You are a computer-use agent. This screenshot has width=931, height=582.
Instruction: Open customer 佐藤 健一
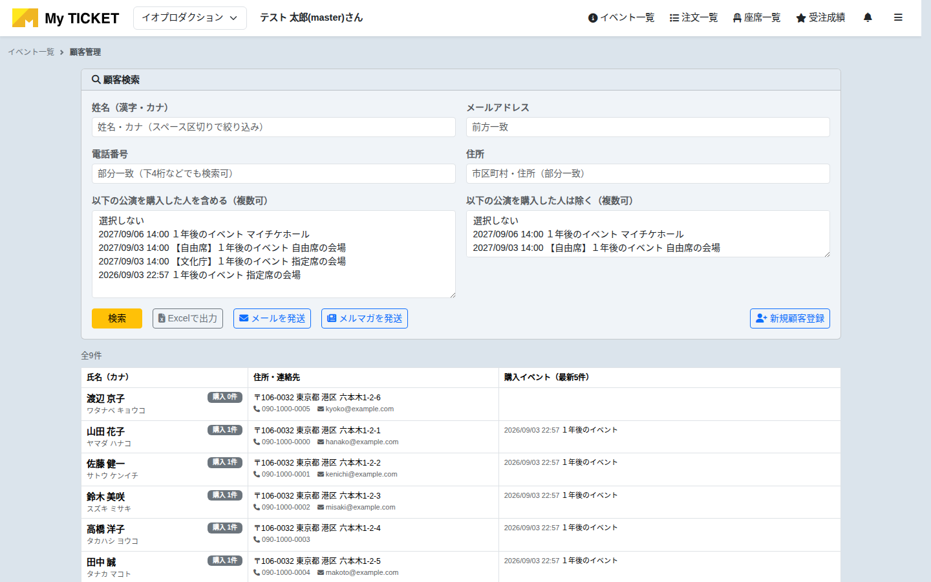[x=105, y=464]
